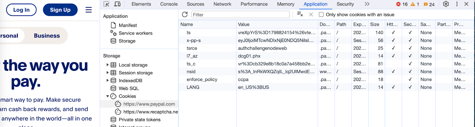
Task: Switch to the Sources tab
Action: (195, 4)
